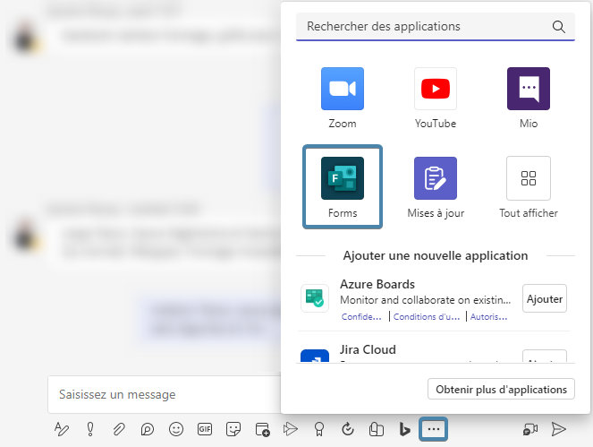
Task: Click Obtenir plus d'applications button
Action: coord(501,389)
